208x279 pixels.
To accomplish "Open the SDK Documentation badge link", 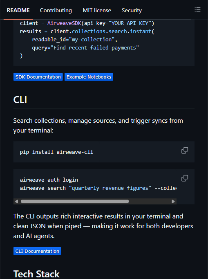I will tap(38, 77).
